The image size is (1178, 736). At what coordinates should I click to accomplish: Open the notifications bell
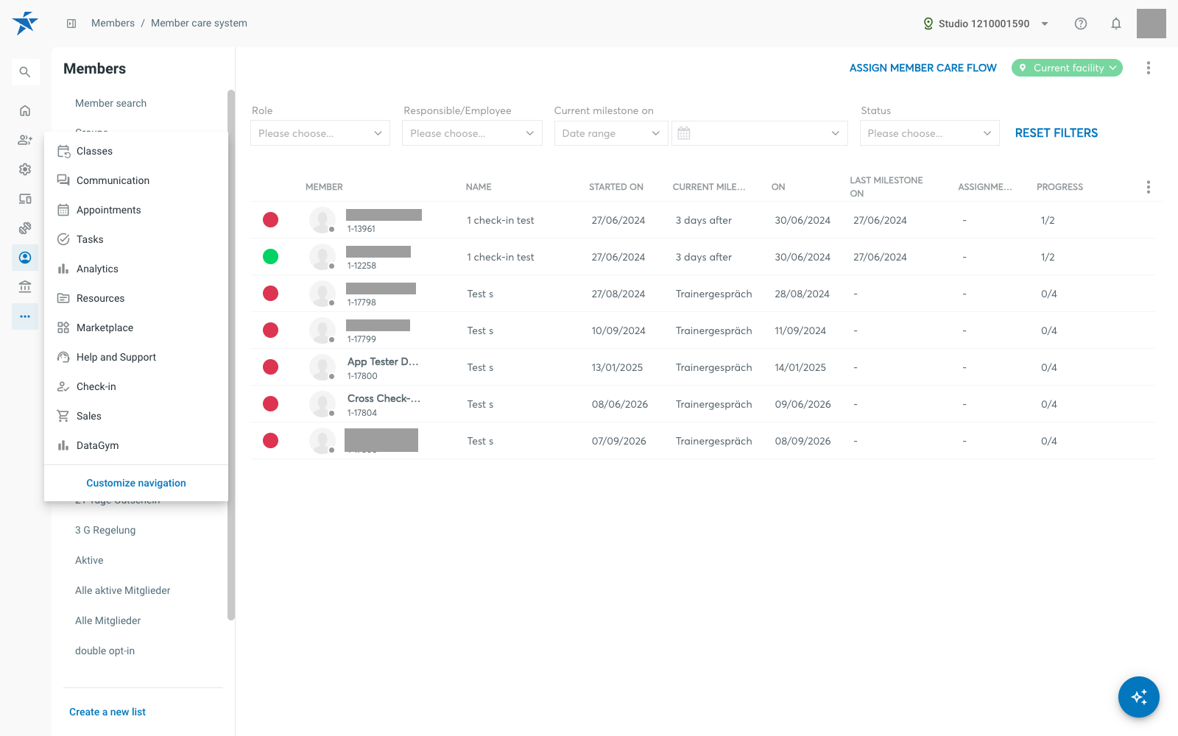(1116, 24)
